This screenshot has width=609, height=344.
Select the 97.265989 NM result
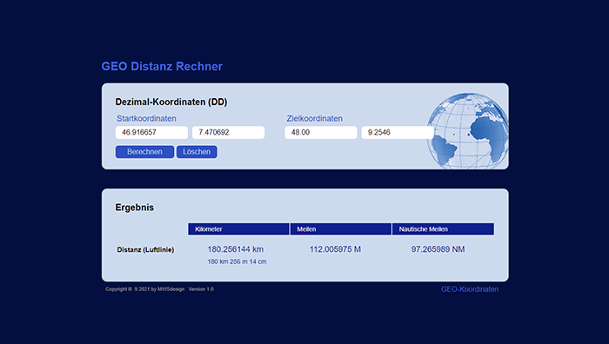(438, 249)
